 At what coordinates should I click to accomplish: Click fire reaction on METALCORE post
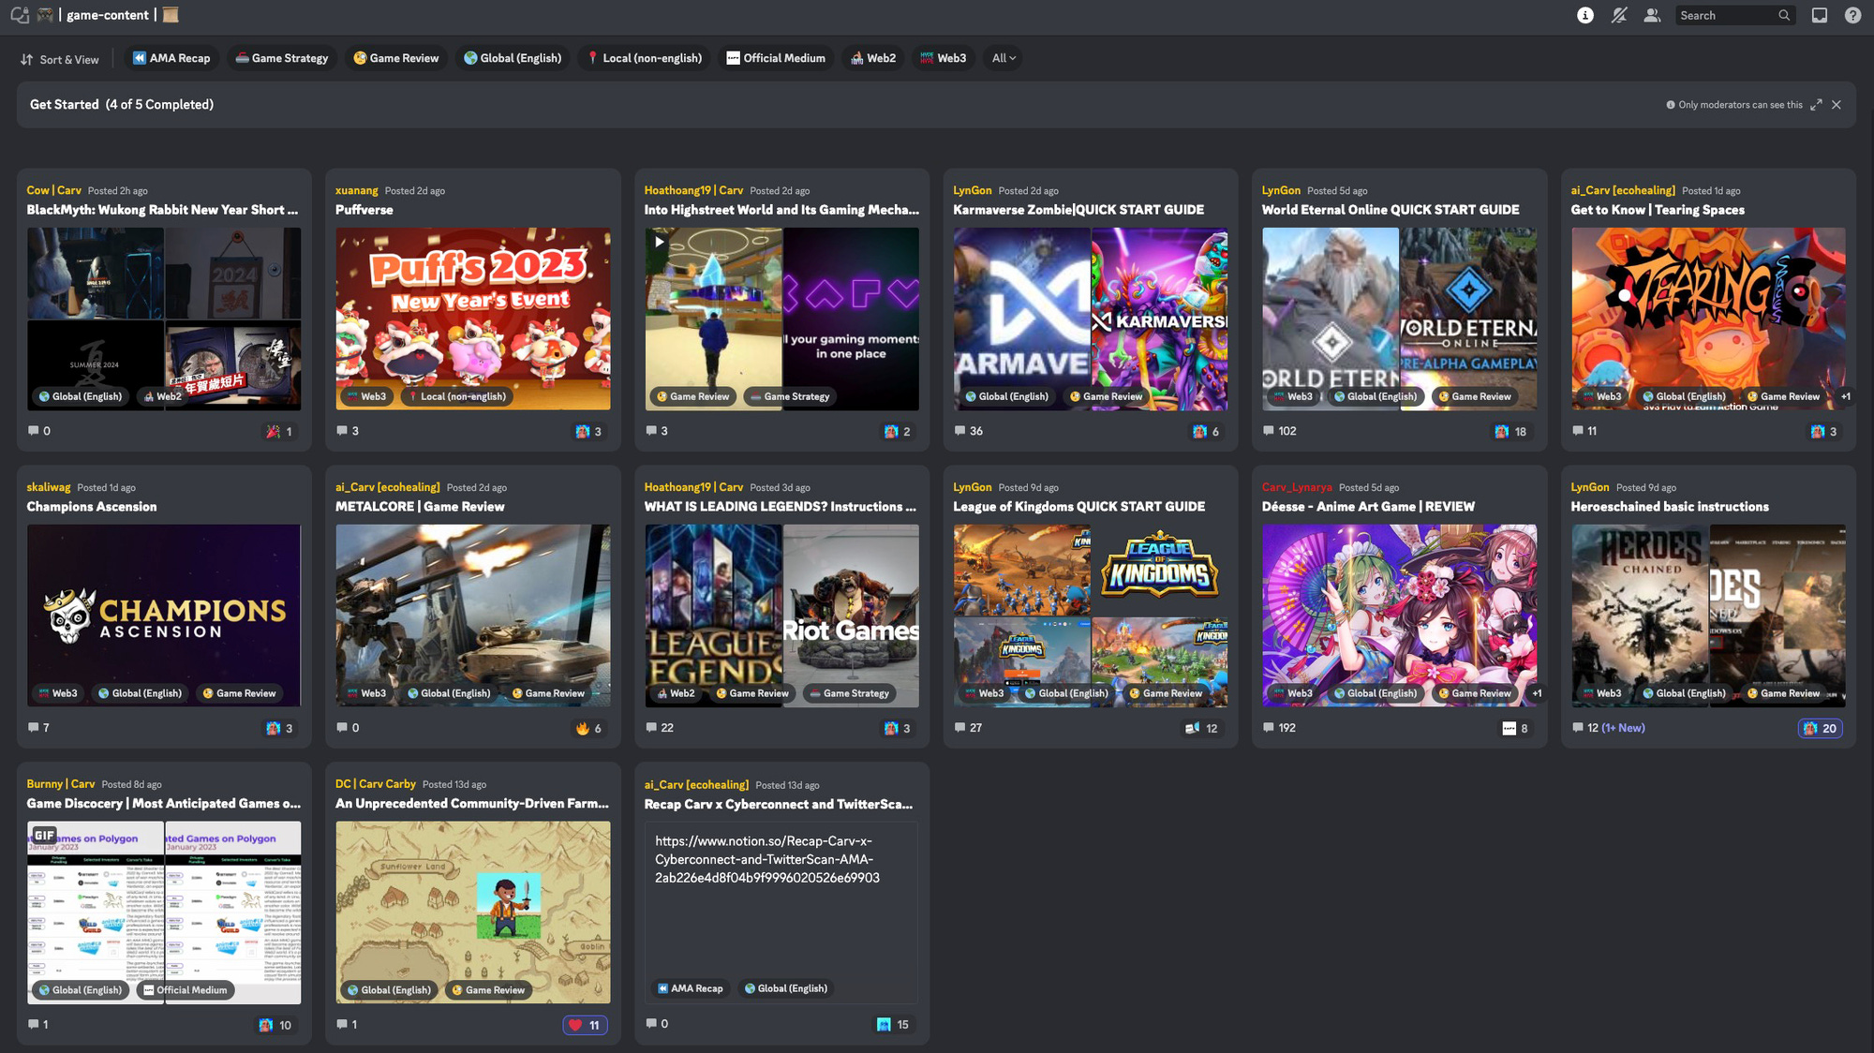pos(588,728)
